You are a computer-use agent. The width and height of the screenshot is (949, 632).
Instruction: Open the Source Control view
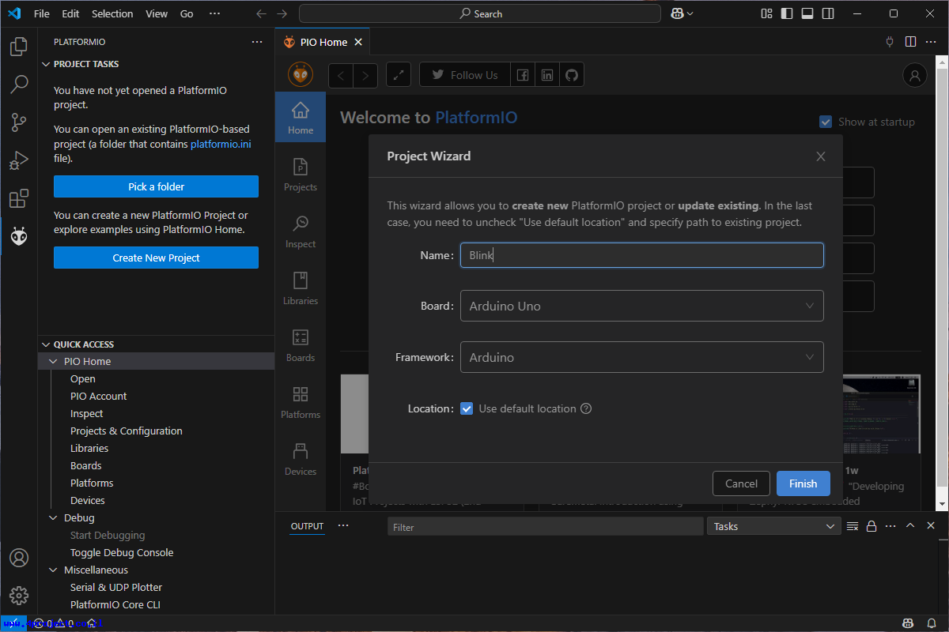(x=19, y=122)
